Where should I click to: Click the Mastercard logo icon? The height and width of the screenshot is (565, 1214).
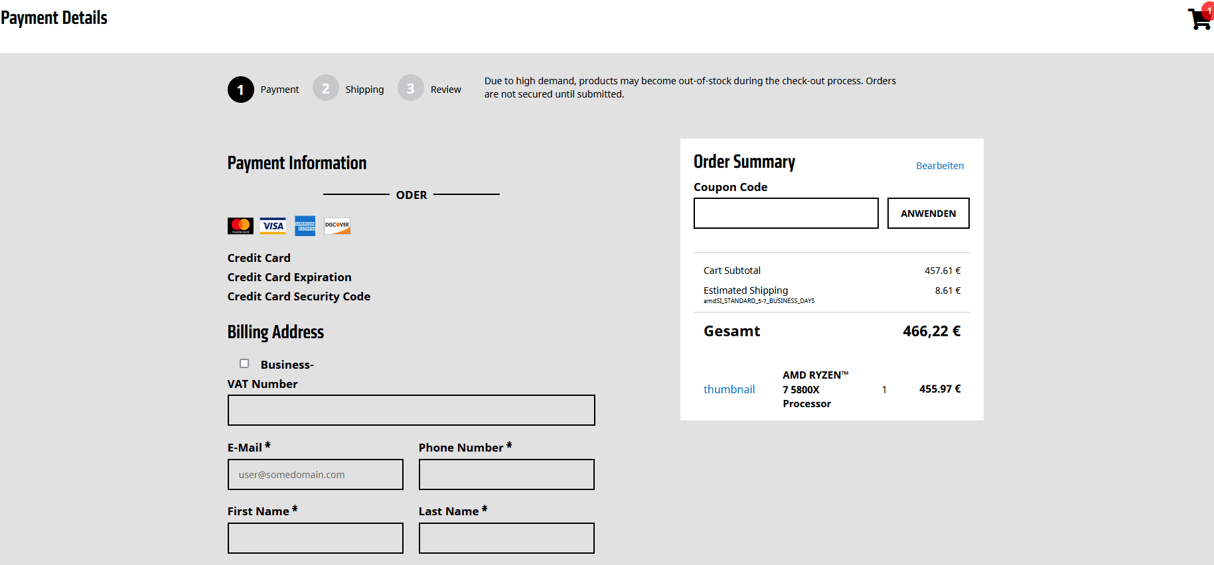[240, 226]
